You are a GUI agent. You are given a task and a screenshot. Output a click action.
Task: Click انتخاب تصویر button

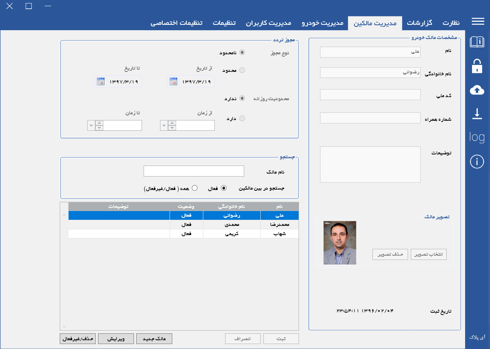pos(429,254)
